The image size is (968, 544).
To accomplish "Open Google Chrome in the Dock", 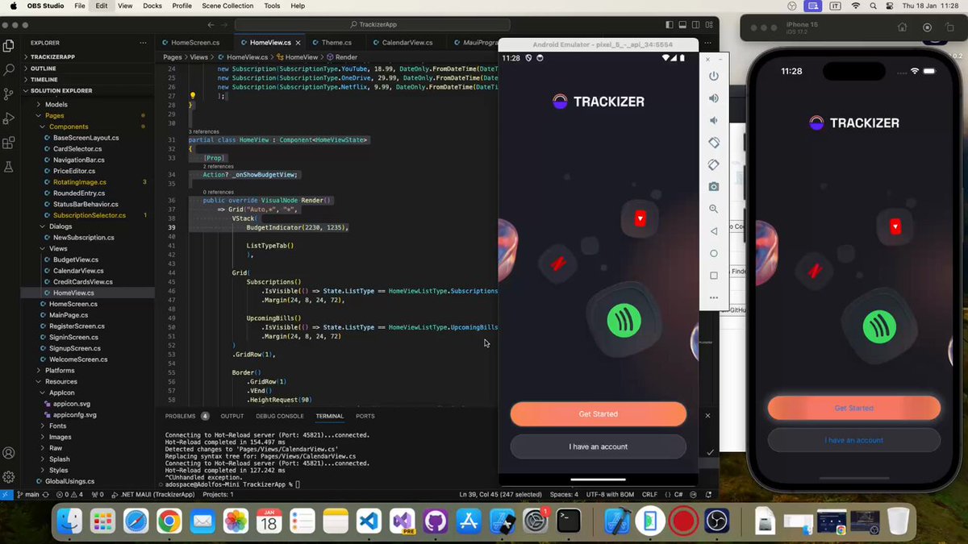I will (169, 521).
